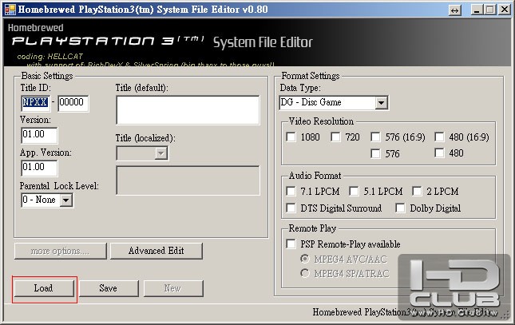Viewport: 515px width, 325px height.
Task: Click the 'Remote Play' group label
Action: pos(312,228)
